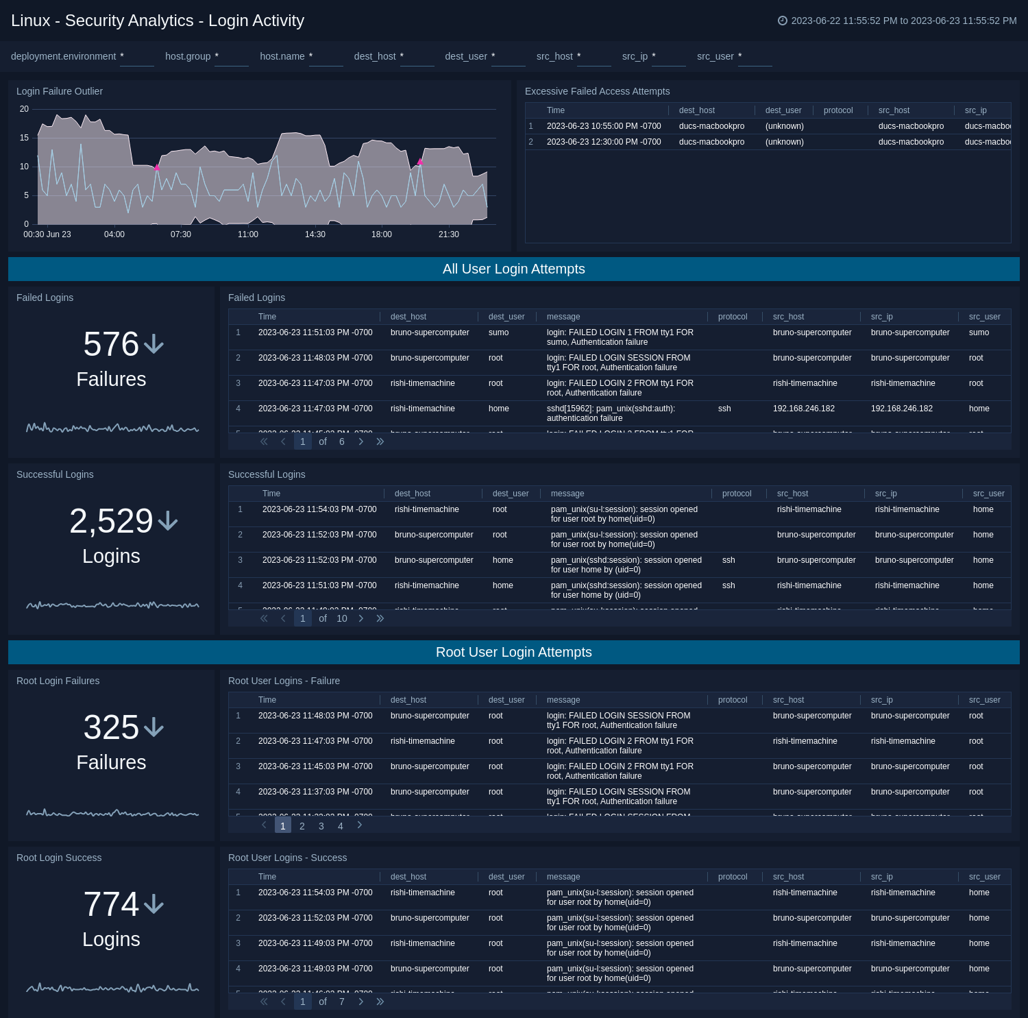Click the All User Login Attempts section header
Screen dimensions: 1028x1018
click(514, 269)
